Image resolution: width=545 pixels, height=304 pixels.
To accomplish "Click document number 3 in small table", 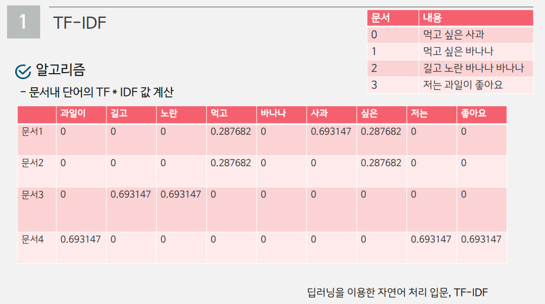I will coord(374,85).
